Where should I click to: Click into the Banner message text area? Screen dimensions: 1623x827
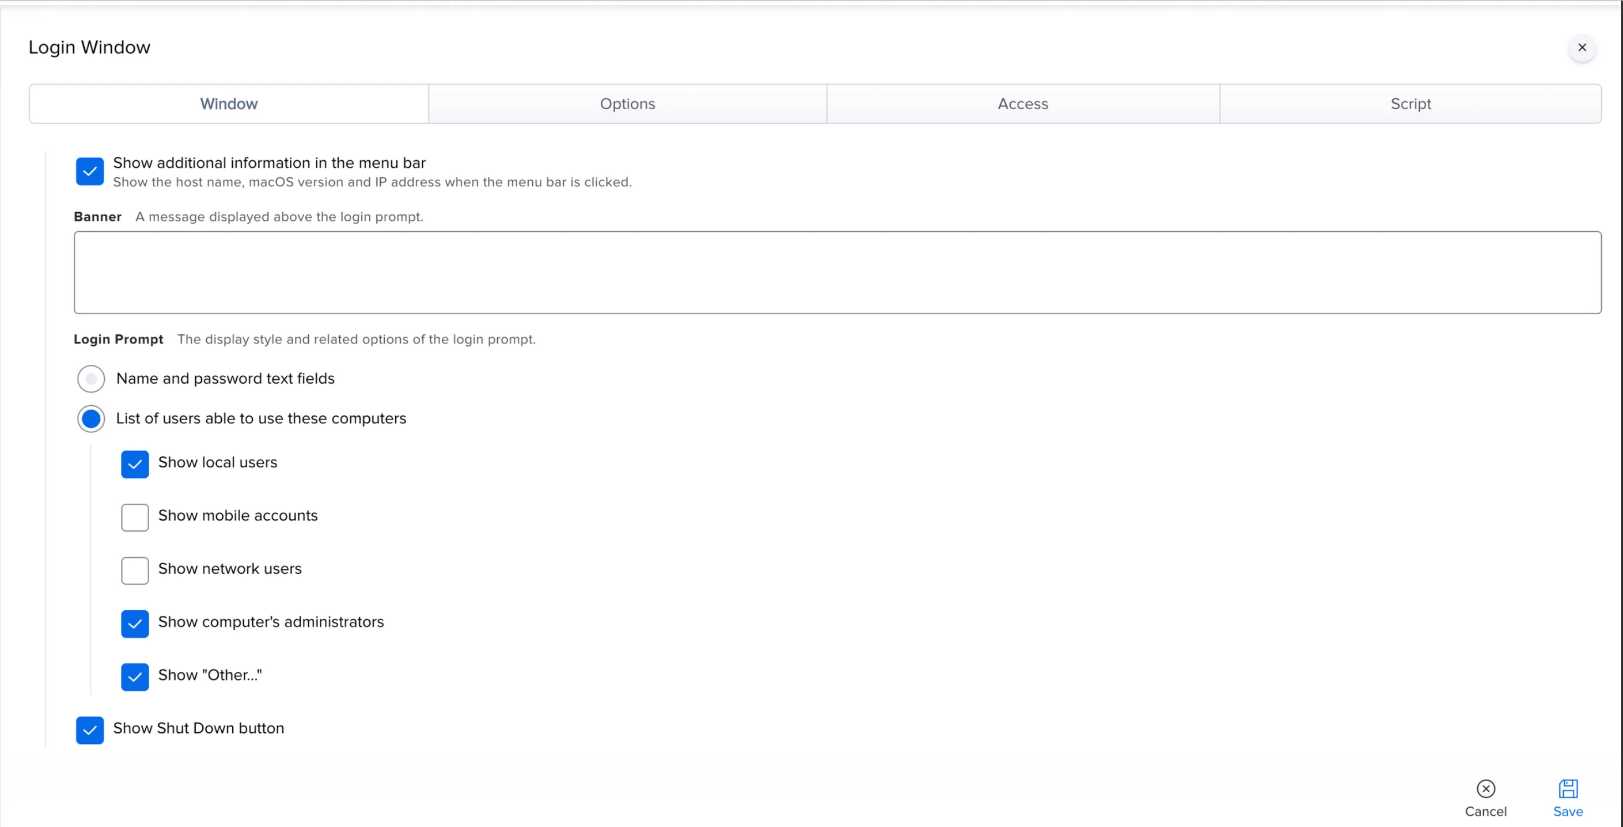pyautogui.click(x=836, y=272)
